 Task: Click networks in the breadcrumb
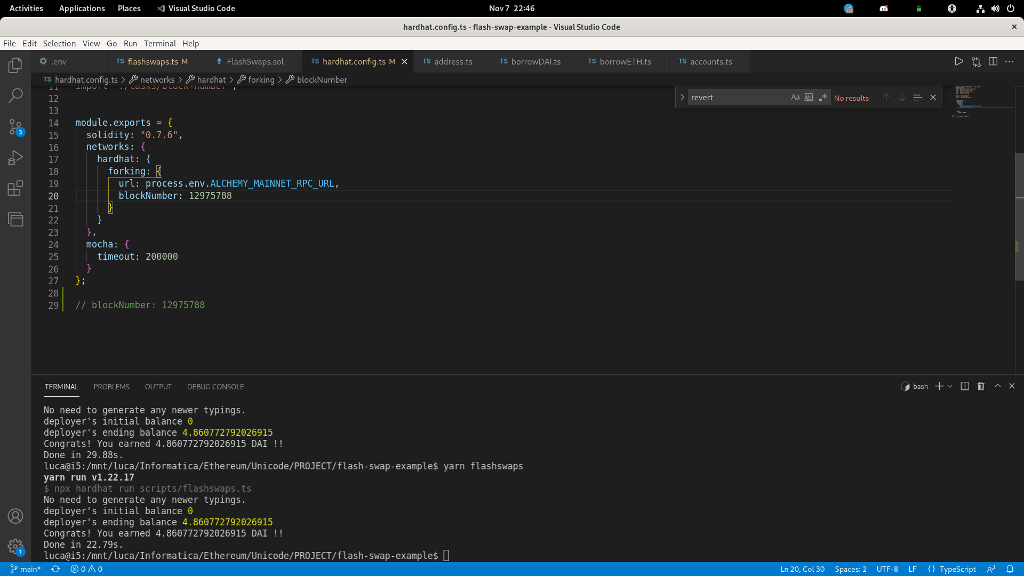[157, 79]
